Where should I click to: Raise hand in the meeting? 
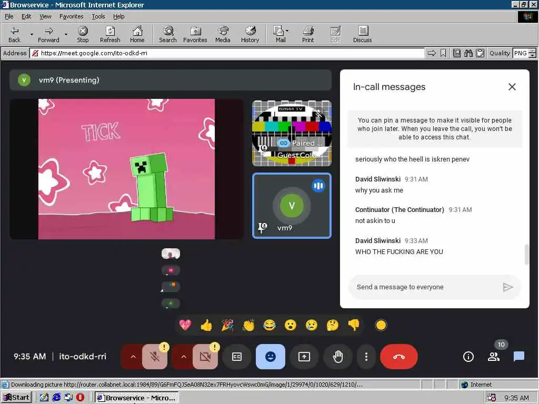click(338, 357)
